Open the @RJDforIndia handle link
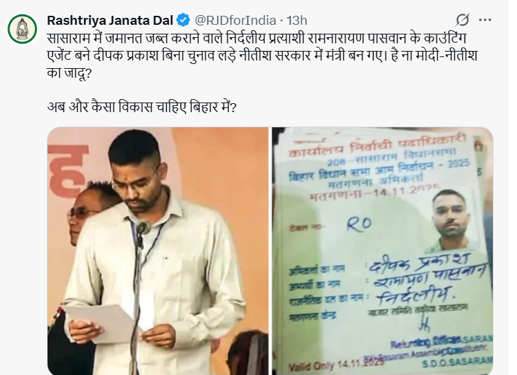517x375 pixels. (x=236, y=21)
